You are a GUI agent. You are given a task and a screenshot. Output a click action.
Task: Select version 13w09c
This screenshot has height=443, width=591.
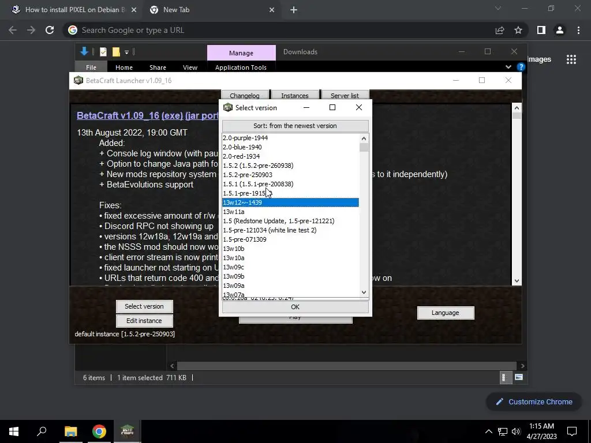tap(290, 267)
